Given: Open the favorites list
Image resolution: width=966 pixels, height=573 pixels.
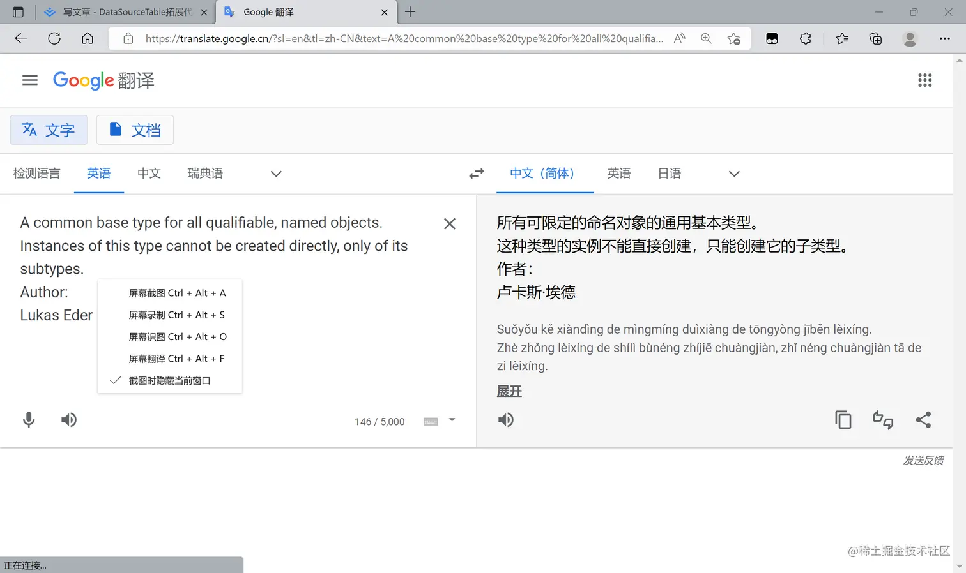Looking at the screenshot, I should 842,38.
